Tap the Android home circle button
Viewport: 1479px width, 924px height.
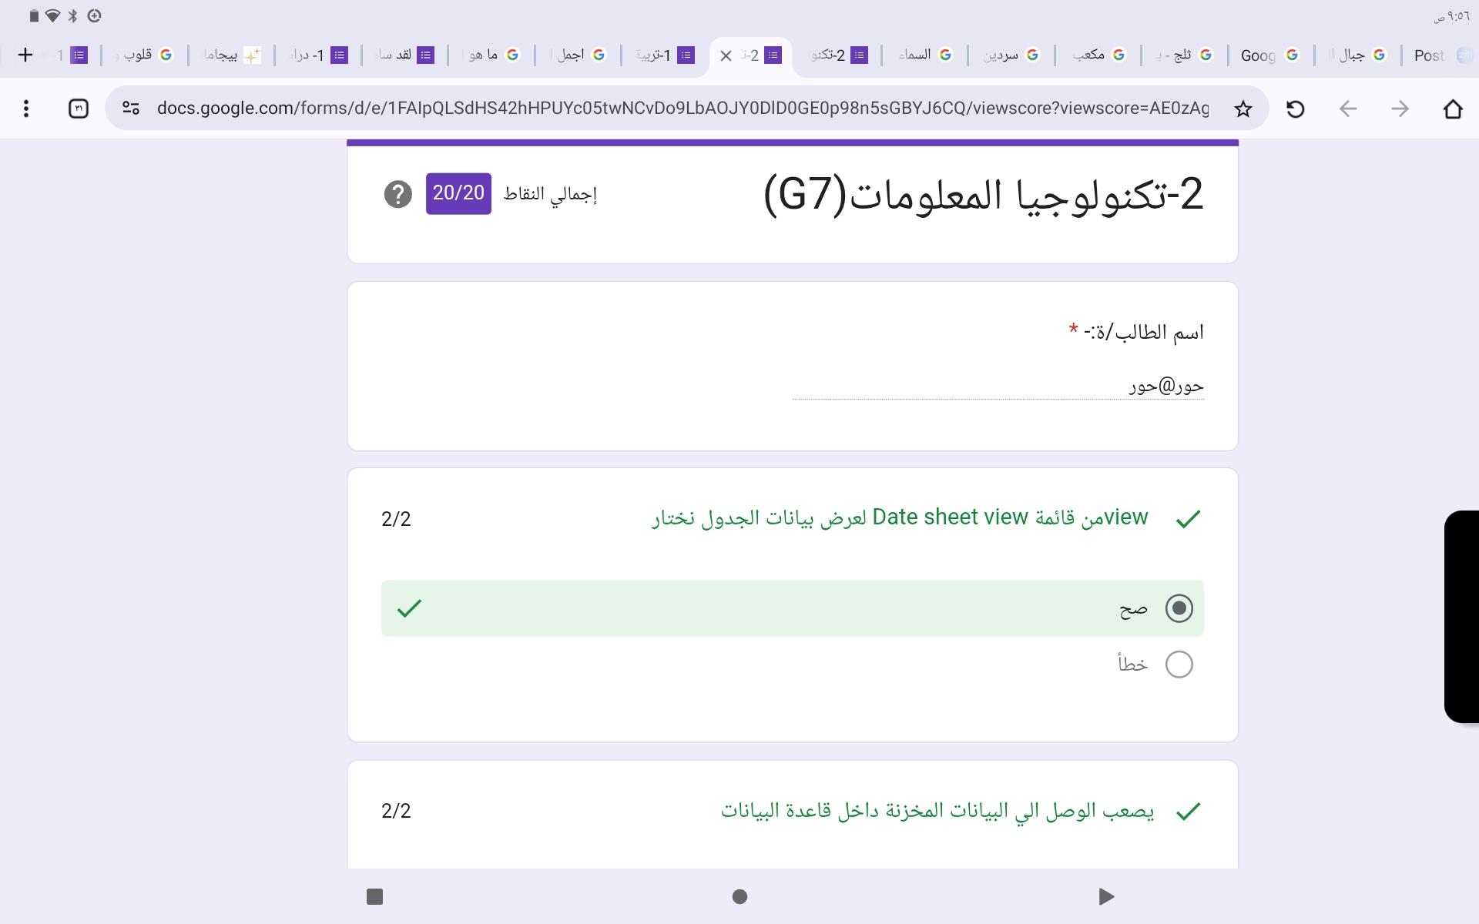coord(739,896)
